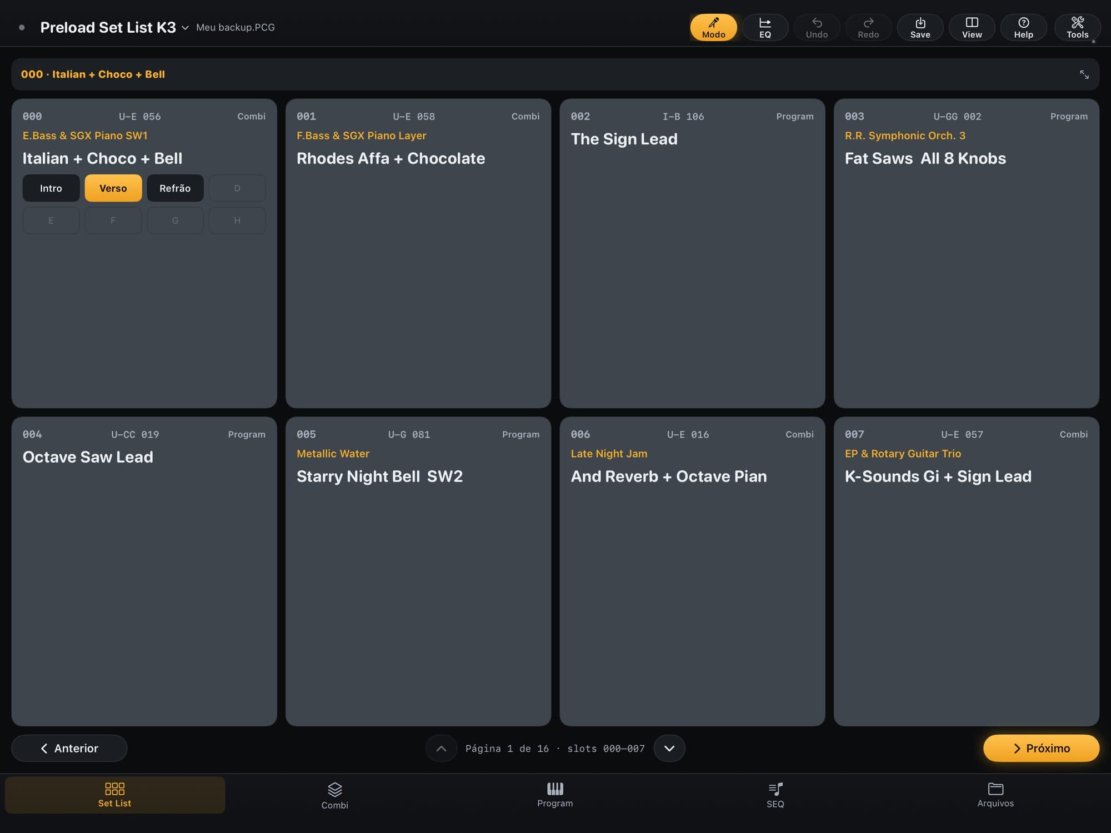Select the Refrão section button
Screen dimensions: 1111x833
pyautogui.click(x=175, y=188)
